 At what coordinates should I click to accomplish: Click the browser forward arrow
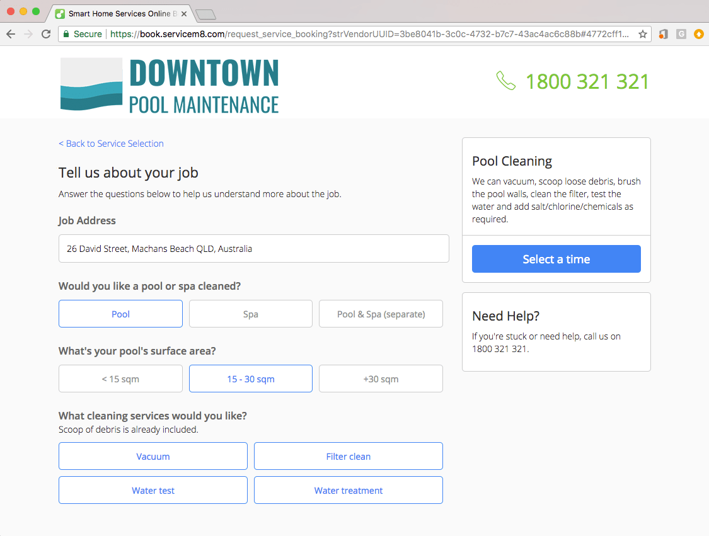click(28, 34)
